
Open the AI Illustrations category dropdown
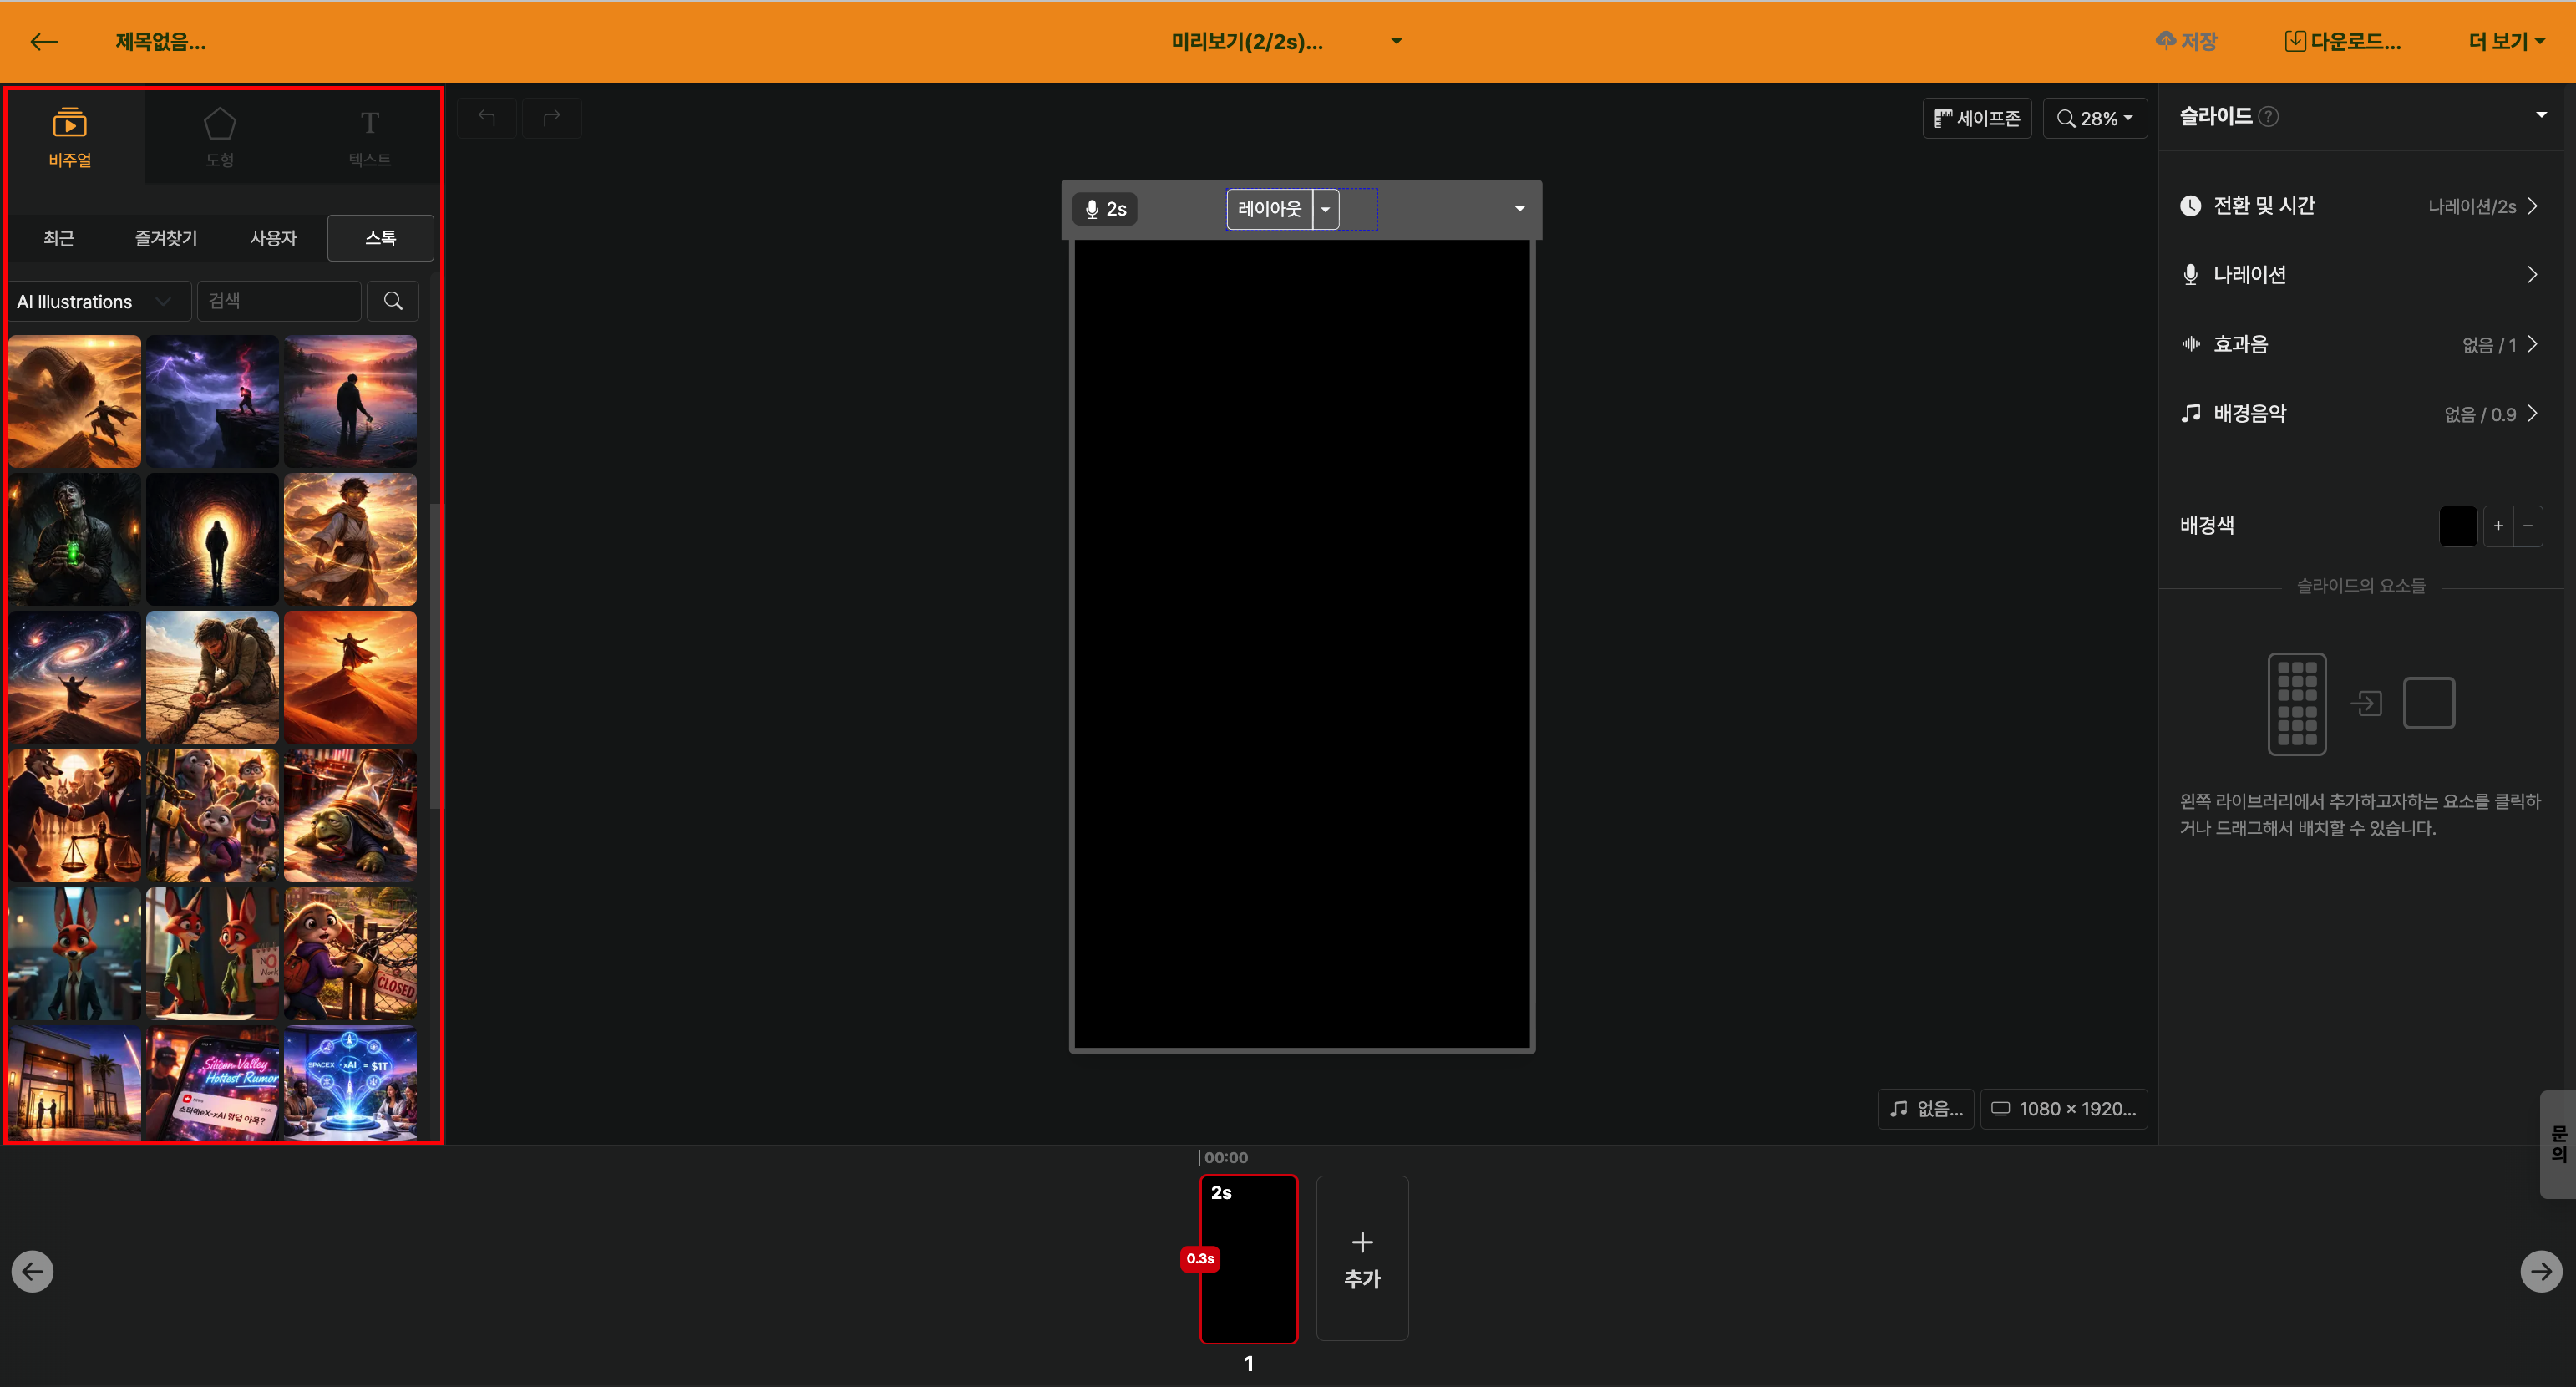click(97, 301)
